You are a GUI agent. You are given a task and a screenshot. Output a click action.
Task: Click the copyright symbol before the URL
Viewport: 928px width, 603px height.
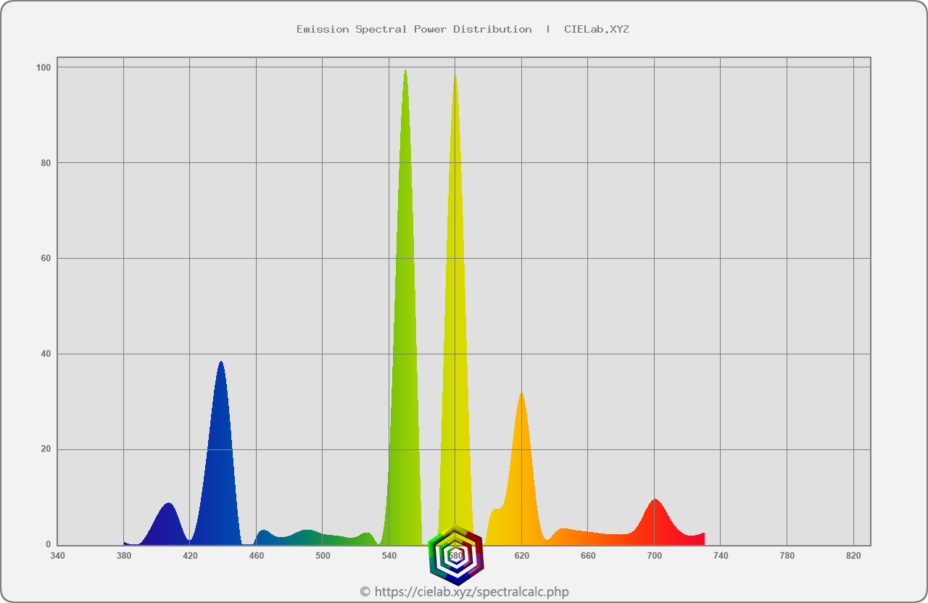pyautogui.click(x=365, y=592)
